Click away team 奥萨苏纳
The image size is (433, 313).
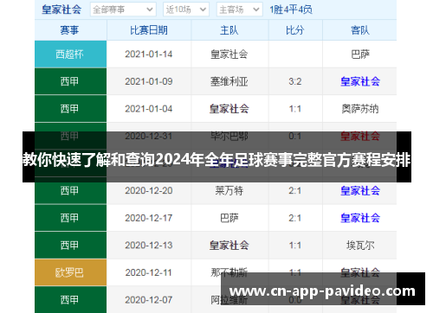point(360,109)
